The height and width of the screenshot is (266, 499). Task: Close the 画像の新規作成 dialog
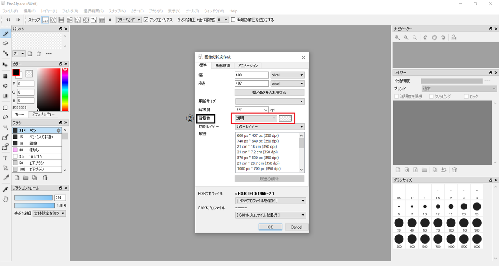click(x=303, y=57)
